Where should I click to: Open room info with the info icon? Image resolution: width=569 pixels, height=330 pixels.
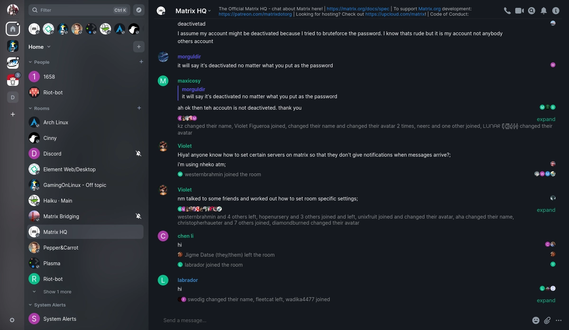point(556,10)
